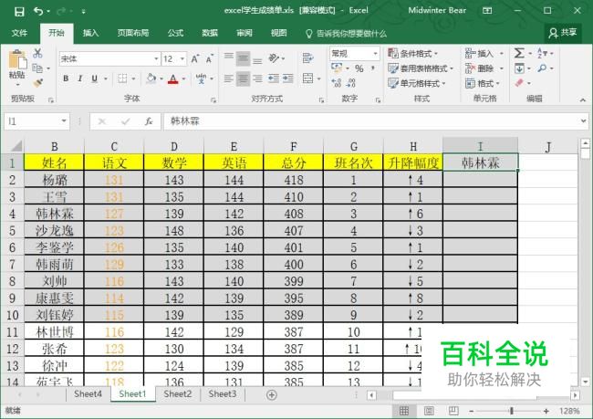The height and width of the screenshot is (419, 593).
Task: Toggle underline formatting
Action: [94, 79]
